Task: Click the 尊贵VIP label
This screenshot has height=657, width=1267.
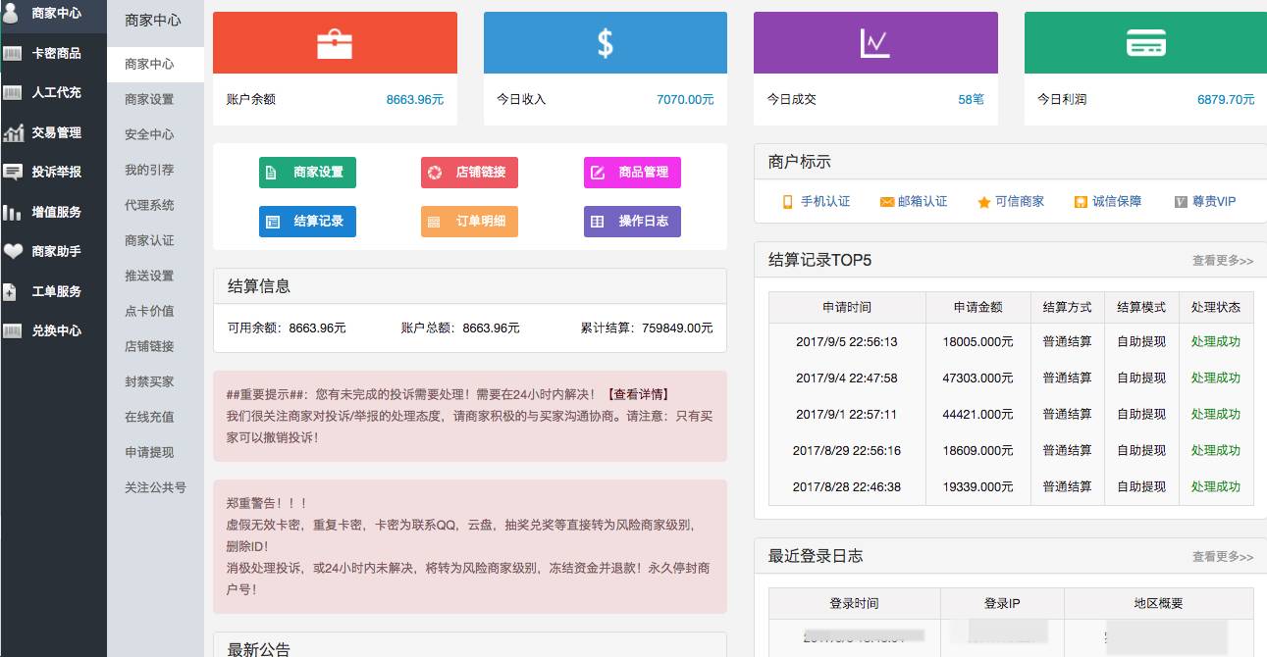Action: pyautogui.click(x=1214, y=201)
